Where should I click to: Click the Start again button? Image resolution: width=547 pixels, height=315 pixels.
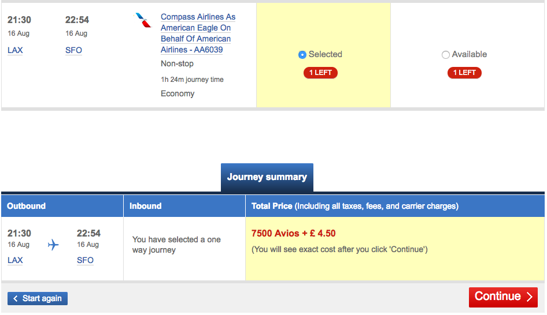tap(38, 299)
